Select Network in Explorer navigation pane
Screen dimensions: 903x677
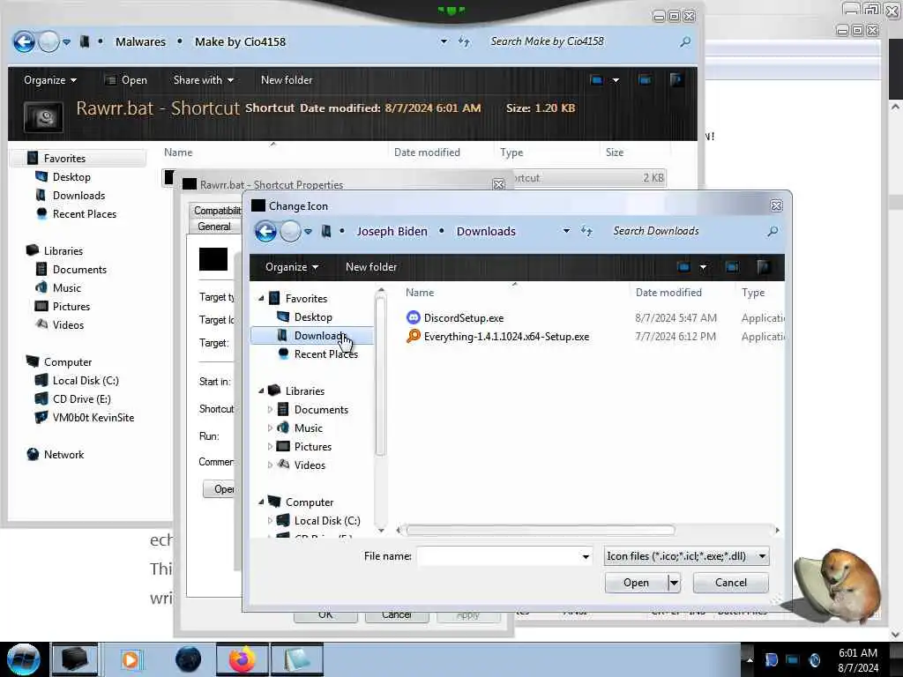(x=63, y=454)
